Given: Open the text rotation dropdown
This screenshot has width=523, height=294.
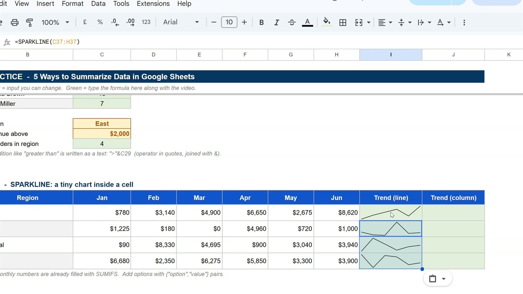Looking at the screenshot, I should coord(444,23).
